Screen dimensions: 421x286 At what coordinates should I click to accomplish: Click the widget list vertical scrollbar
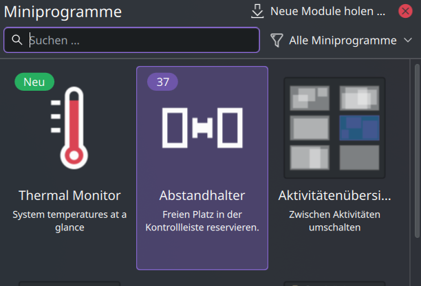[x=417, y=151]
